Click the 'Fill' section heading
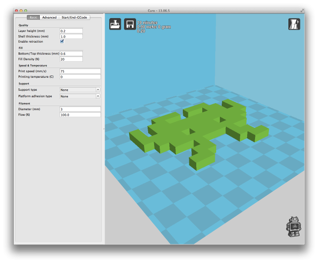 21,48
